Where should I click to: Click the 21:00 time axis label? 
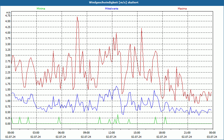click(x=188, y=133)
